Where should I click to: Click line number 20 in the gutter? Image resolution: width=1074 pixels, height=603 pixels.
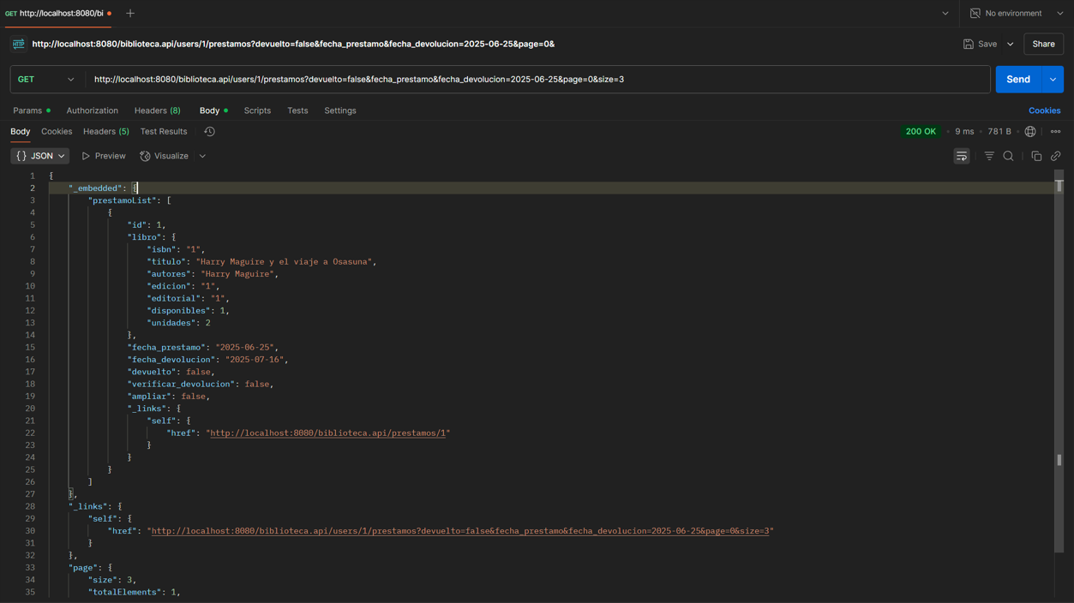(x=30, y=409)
